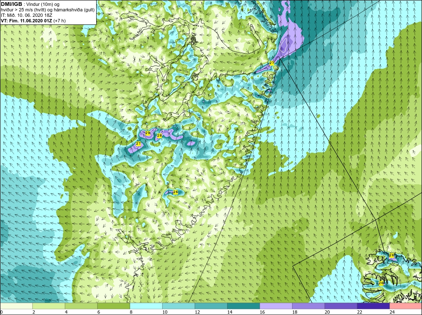Click the scale value '12' under legend
This screenshot has width=422, height=315.
(x=197, y=312)
